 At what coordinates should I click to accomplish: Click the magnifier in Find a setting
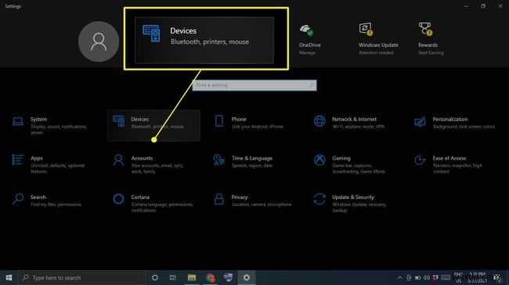(x=312, y=85)
